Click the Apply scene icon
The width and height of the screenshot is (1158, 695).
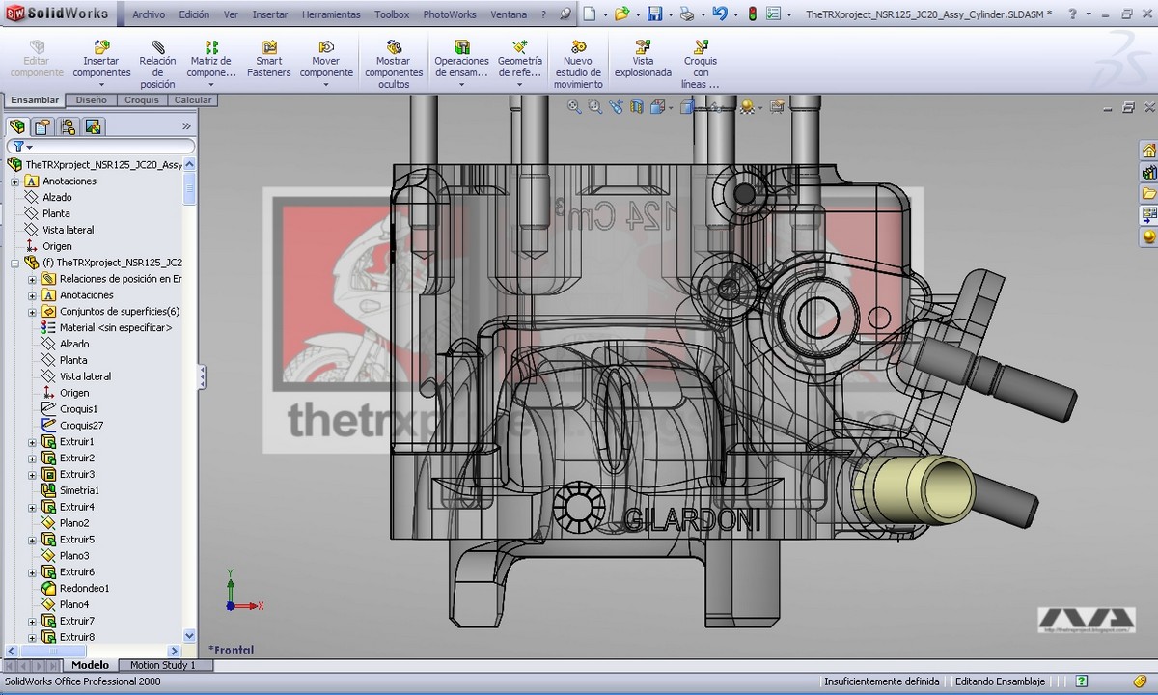click(747, 107)
